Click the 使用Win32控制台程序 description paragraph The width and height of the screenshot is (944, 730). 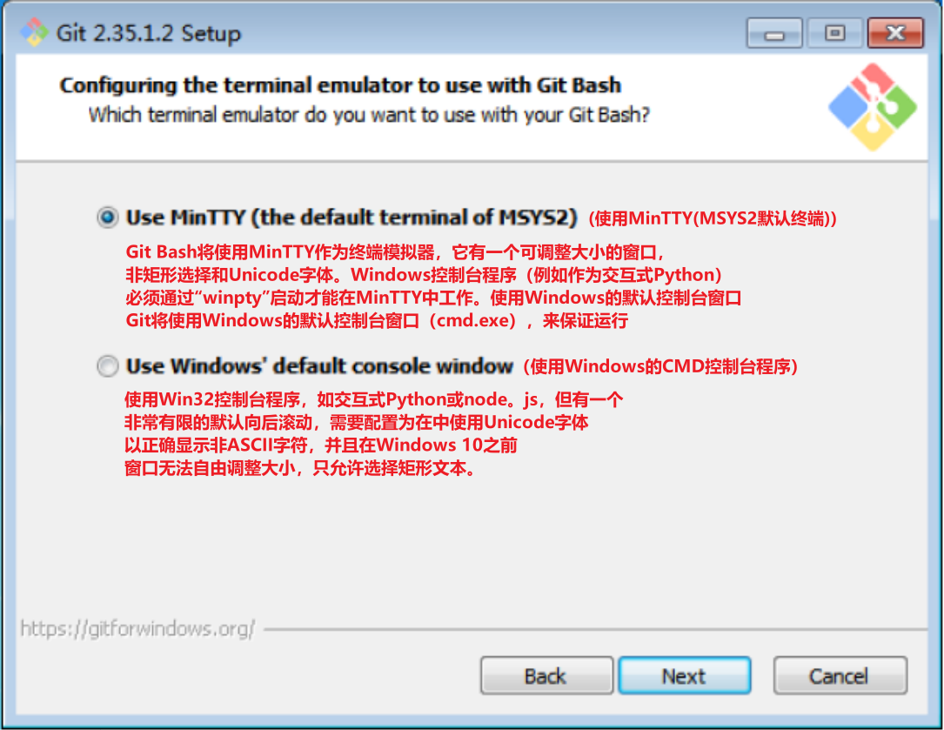pos(373,433)
